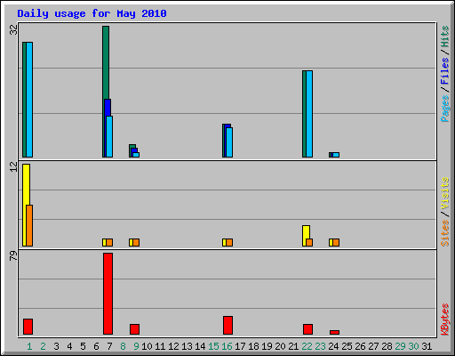Click the green day "30" x-axis label
The width and height of the screenshot is (455, 356).
point(413,346)
